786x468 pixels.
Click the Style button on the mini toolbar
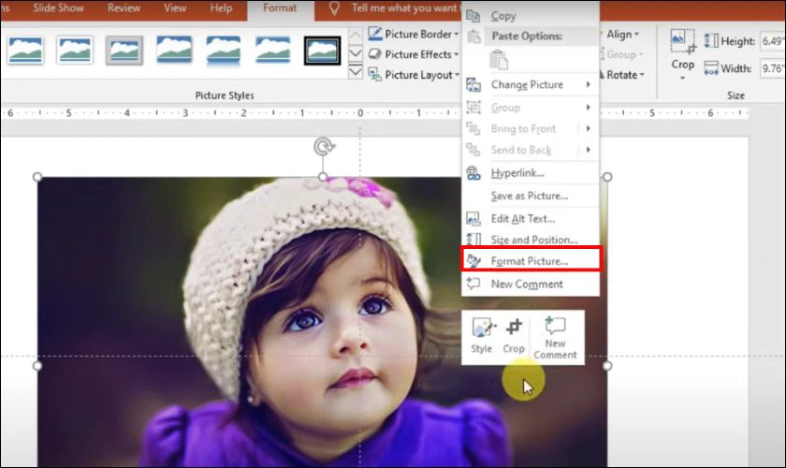[x=482, y=336]
